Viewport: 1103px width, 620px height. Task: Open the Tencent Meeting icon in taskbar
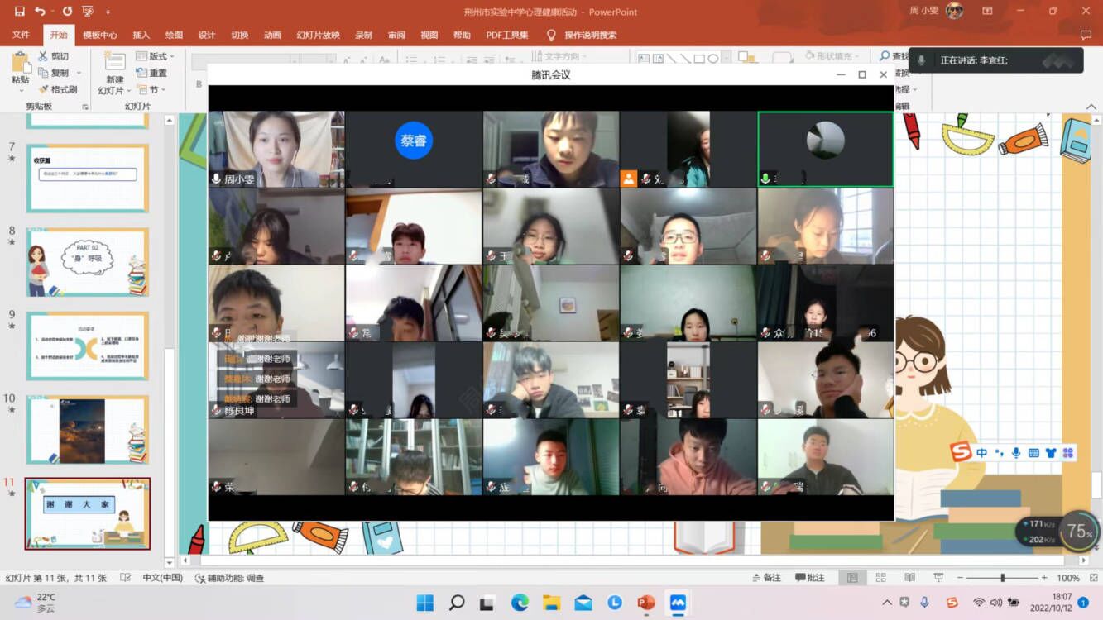pyautogui.click(x=678, y=603)
